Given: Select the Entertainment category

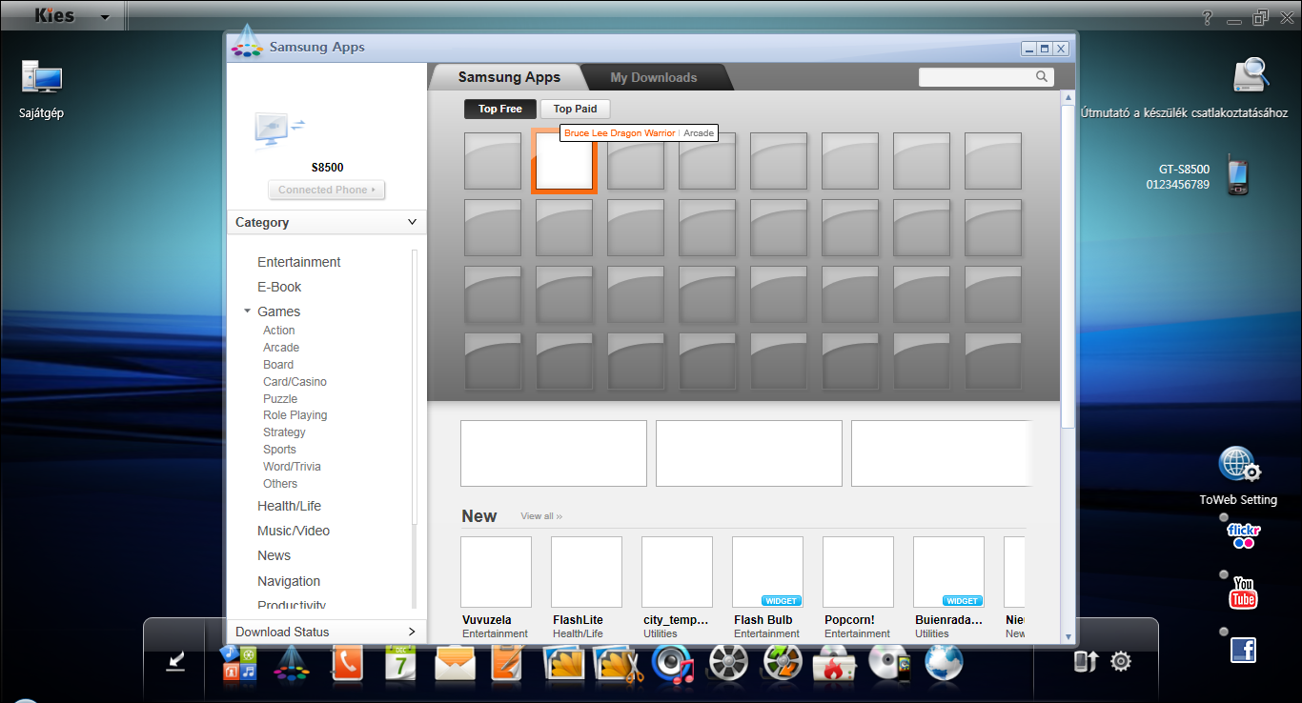Looking at the screenshot, I should pos(298,262).
